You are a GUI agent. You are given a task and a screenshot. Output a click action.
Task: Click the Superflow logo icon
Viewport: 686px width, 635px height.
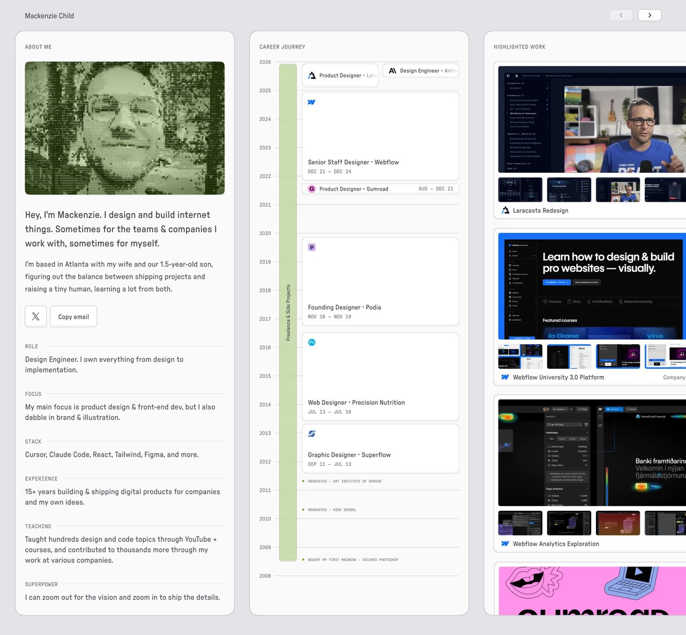312,434
